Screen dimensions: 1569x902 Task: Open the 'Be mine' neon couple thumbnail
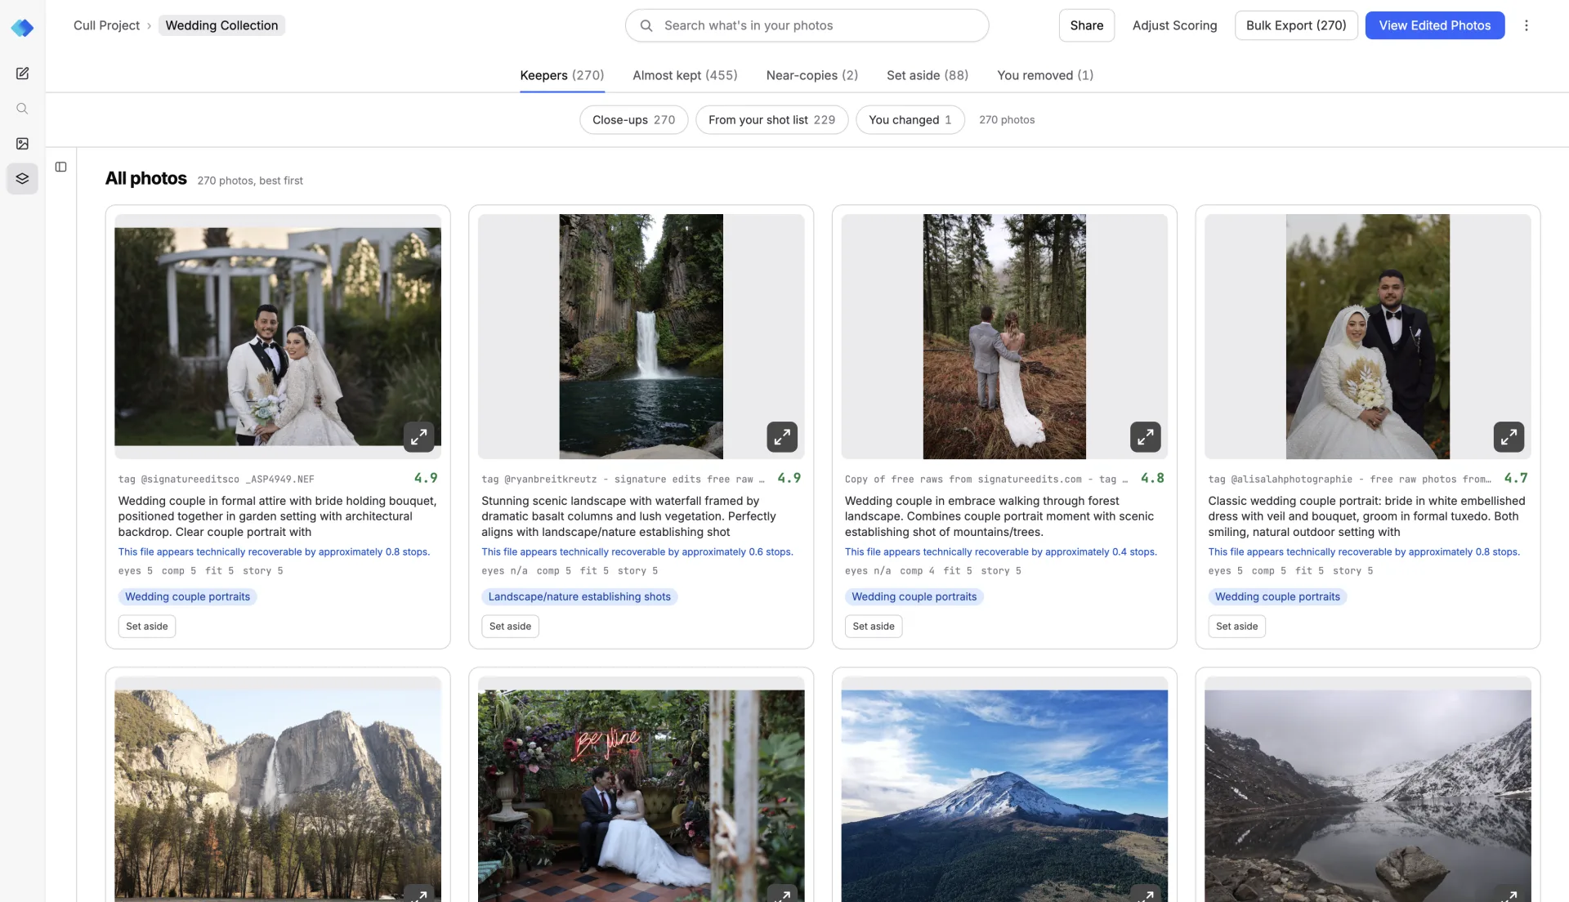tap(641, 797)
